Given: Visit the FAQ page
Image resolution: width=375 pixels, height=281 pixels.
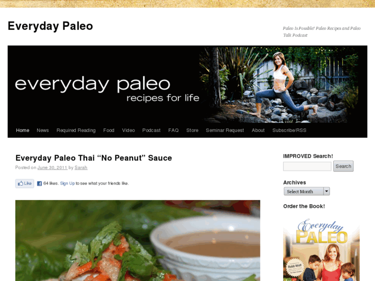Looking at the screenshot, I should pyautogui.click(x=173, y=130).
